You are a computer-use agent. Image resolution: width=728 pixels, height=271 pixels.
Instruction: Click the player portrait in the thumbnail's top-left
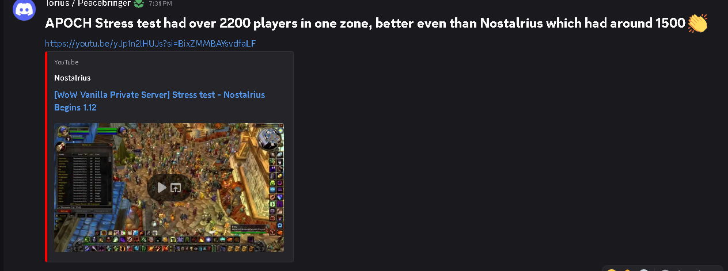pyautogui.click(x=64, y=132)
